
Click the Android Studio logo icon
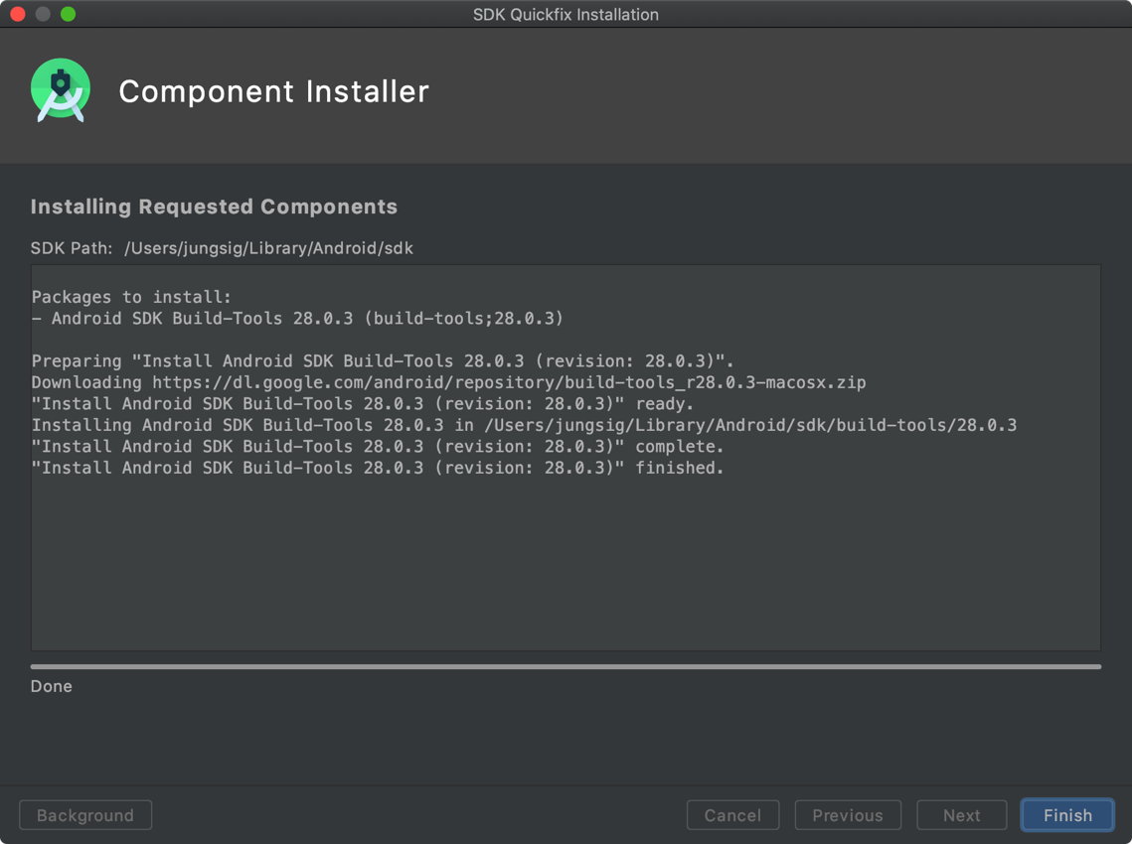[61, 90]
